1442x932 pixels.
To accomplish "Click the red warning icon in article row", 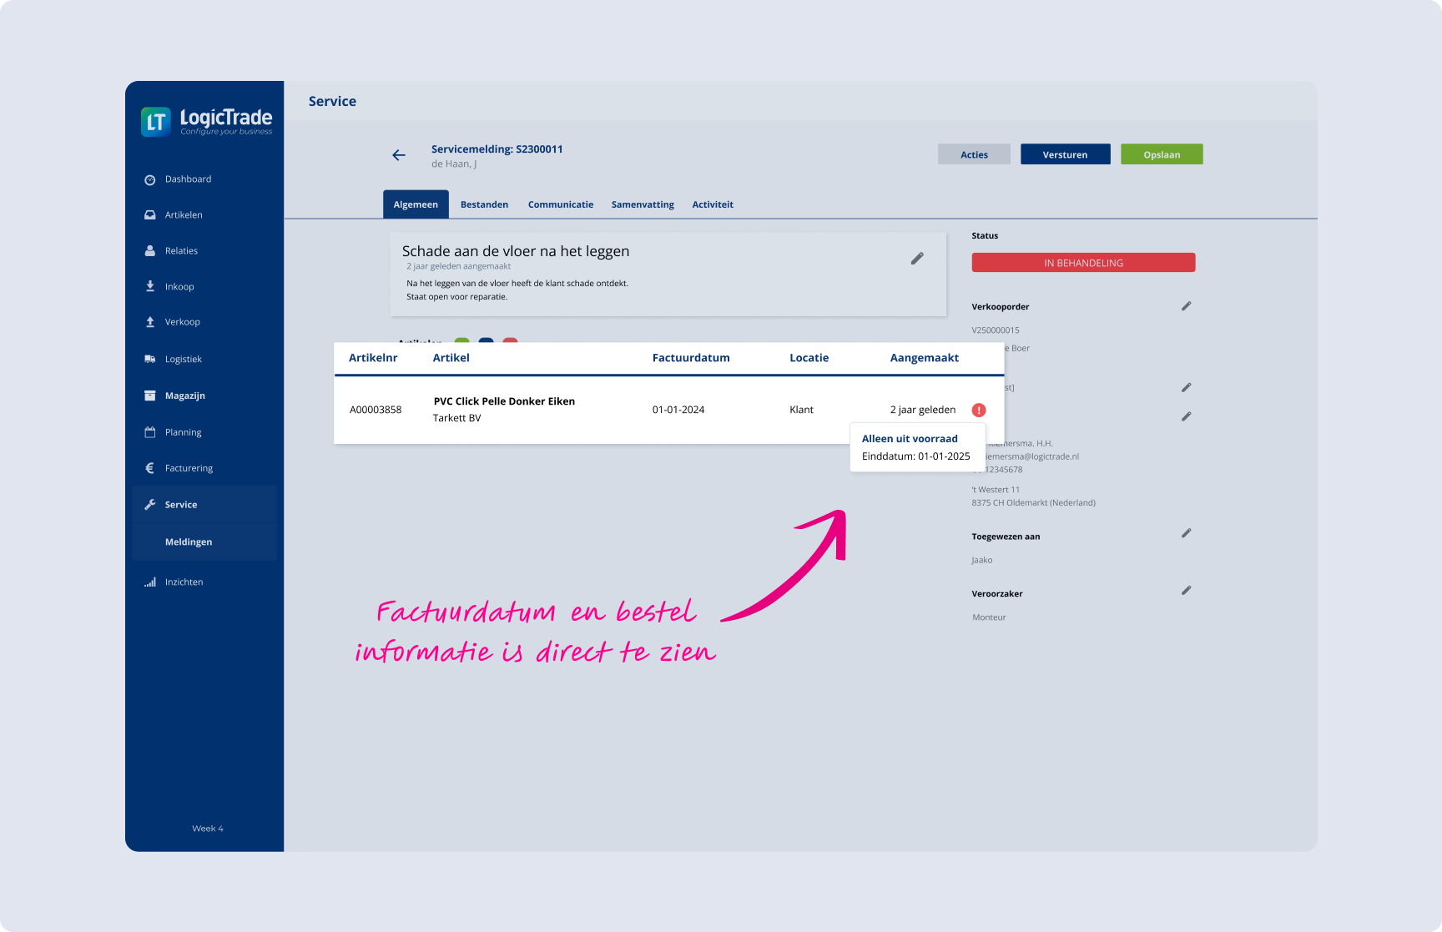I will point(979,411).
